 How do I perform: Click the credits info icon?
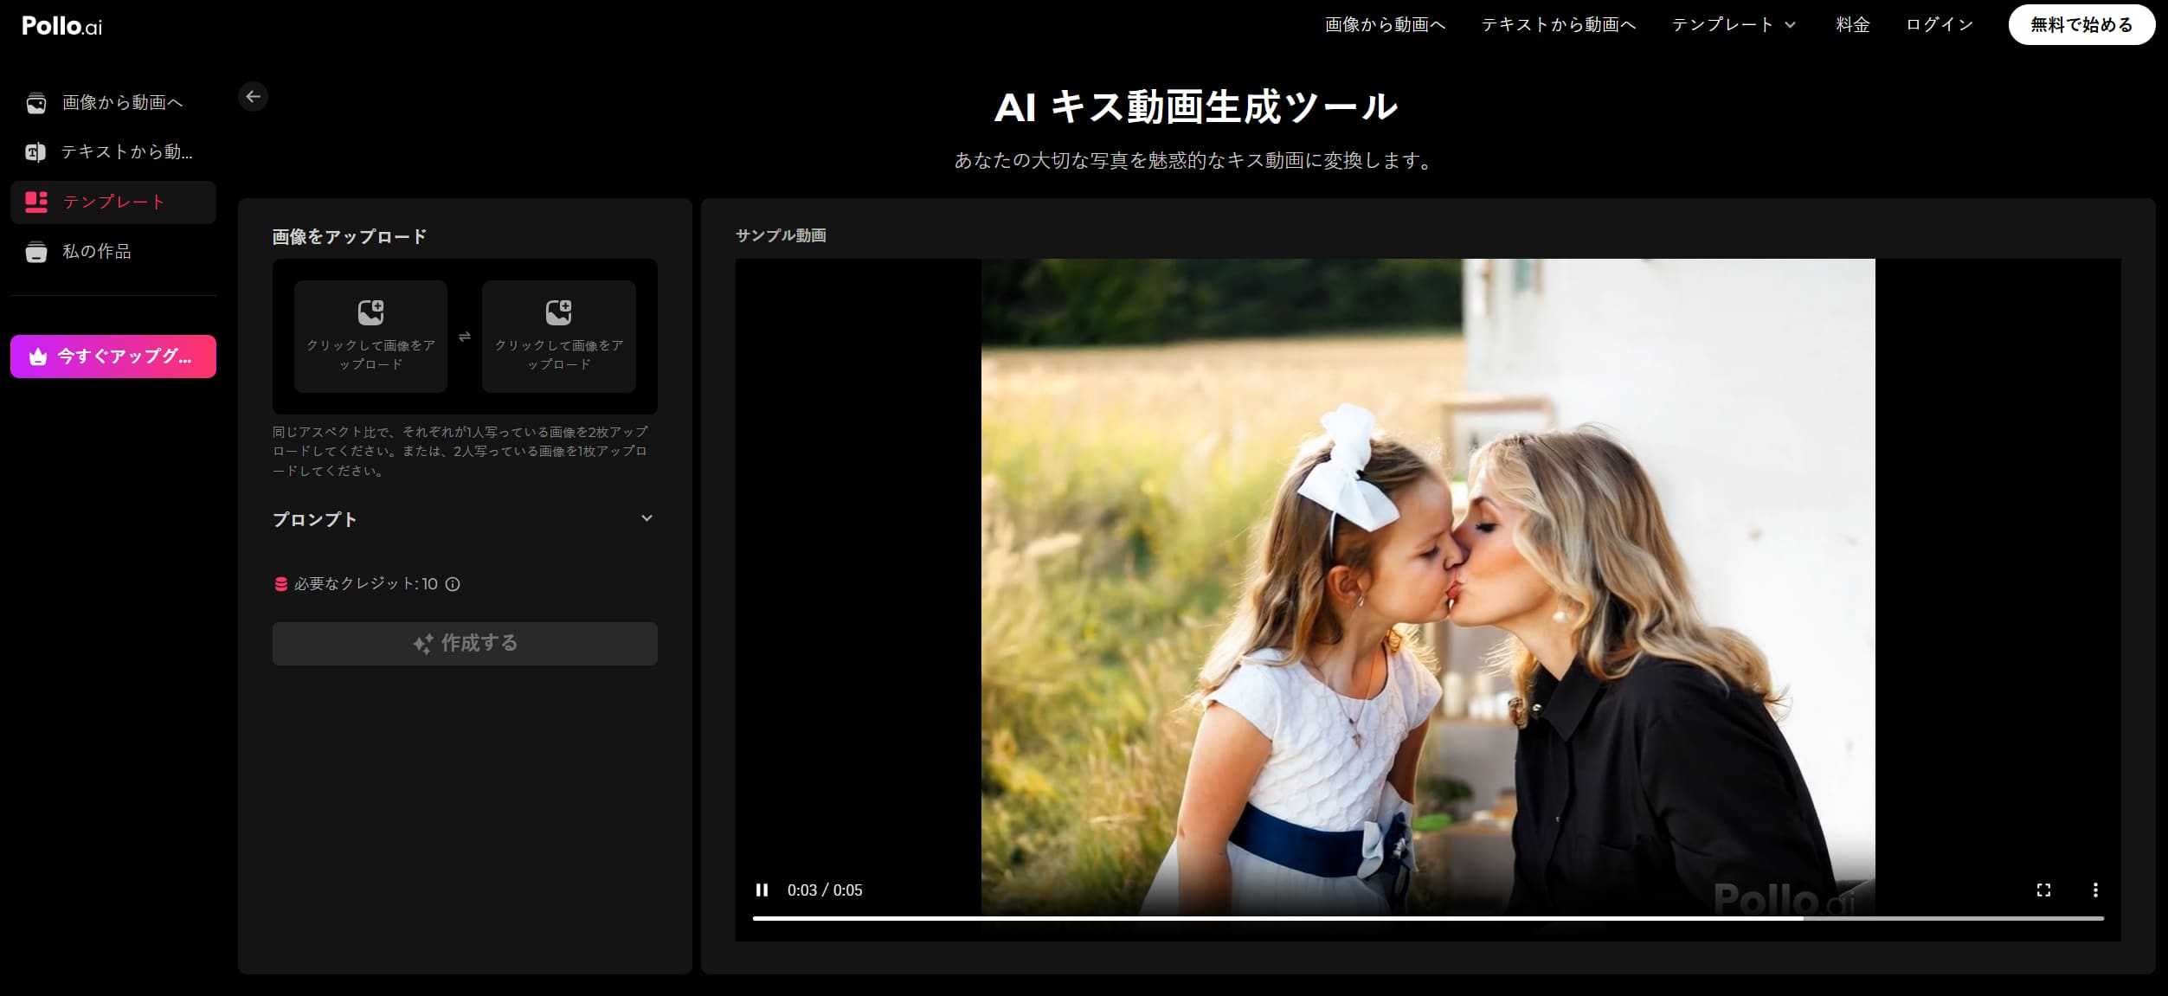tap(453, 584)
